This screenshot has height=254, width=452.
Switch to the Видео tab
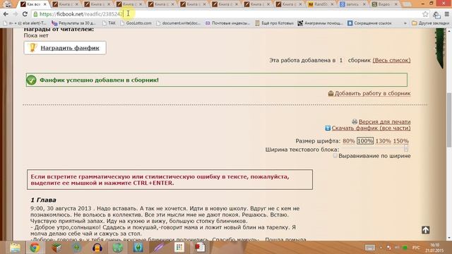[384, 4]
